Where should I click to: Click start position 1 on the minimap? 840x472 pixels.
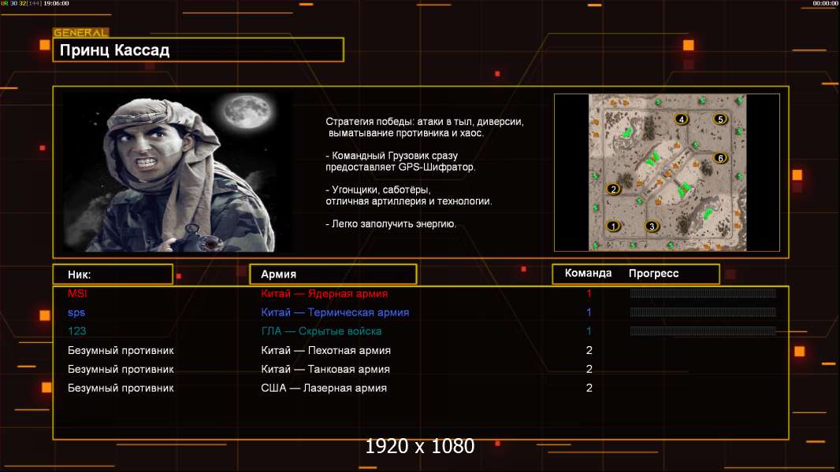[614, 227]
